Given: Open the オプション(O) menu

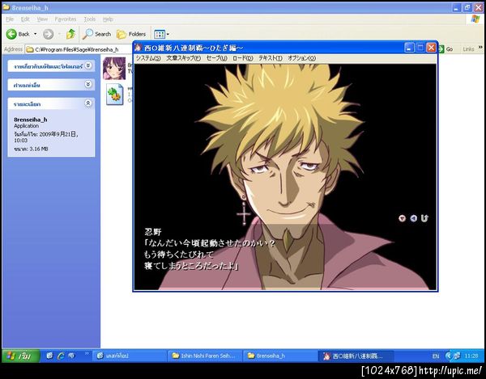Looking at the screenshot, I should click(x=301, y=58).
